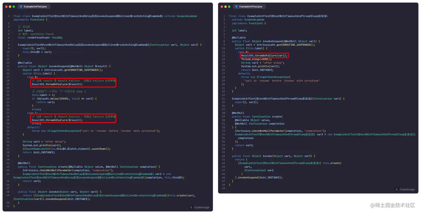Maximize the left window with the green button
Image resolution: width=421 pixels, height=214 pixels.
point(14,6)
